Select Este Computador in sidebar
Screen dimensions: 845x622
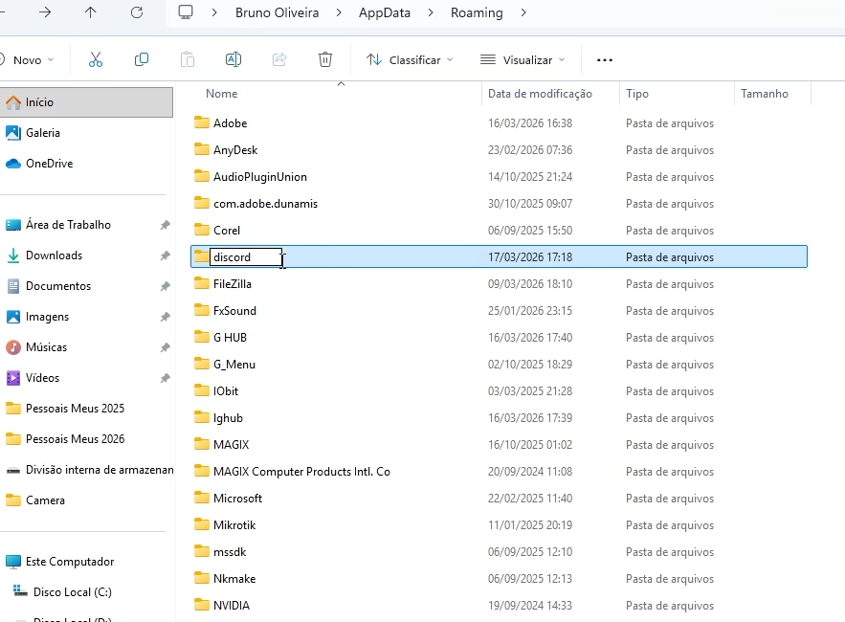(x=70, y=562)
